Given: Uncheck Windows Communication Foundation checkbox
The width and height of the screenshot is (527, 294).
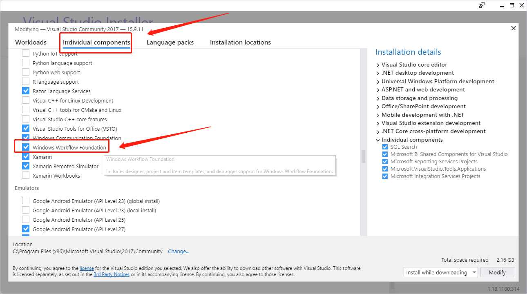Looking at the screenshot, I should (x=26, y=138).
